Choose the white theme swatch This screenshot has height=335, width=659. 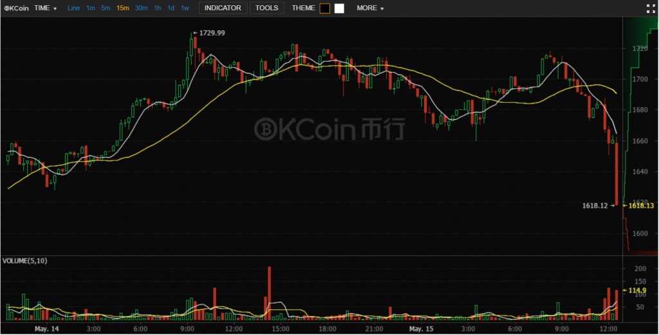point(339,8)
